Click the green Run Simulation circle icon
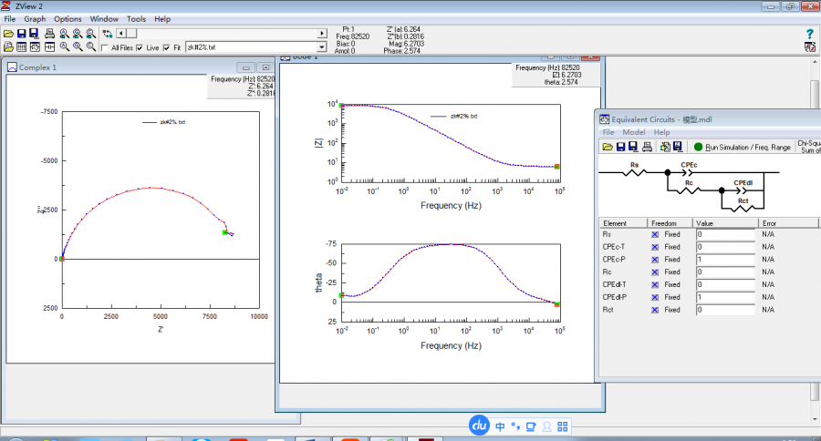The image size is (821, 441). (698, 146)
